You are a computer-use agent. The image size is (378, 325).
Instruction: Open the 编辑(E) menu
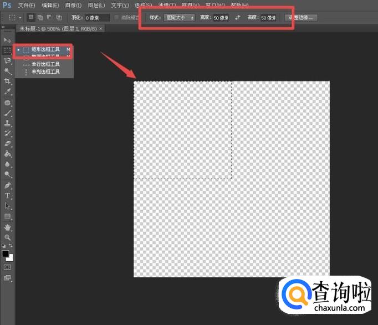50,6
